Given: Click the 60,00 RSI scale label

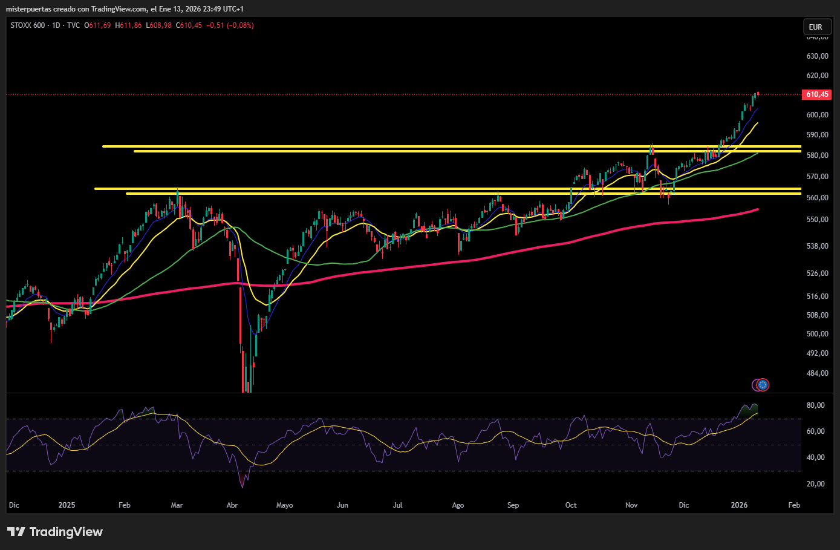Looking at the screenshot, I should 816,431.
